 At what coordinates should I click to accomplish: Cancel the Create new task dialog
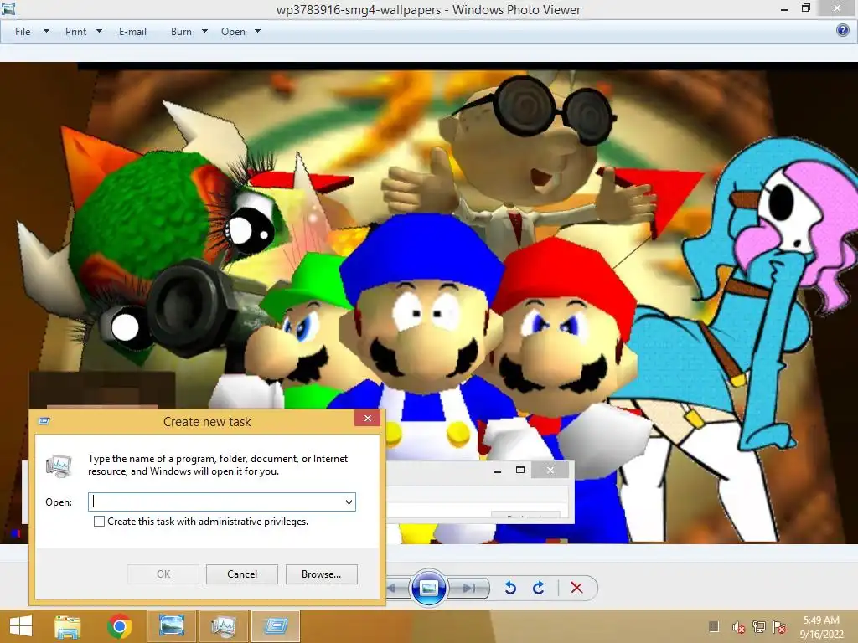pos(242,574)
